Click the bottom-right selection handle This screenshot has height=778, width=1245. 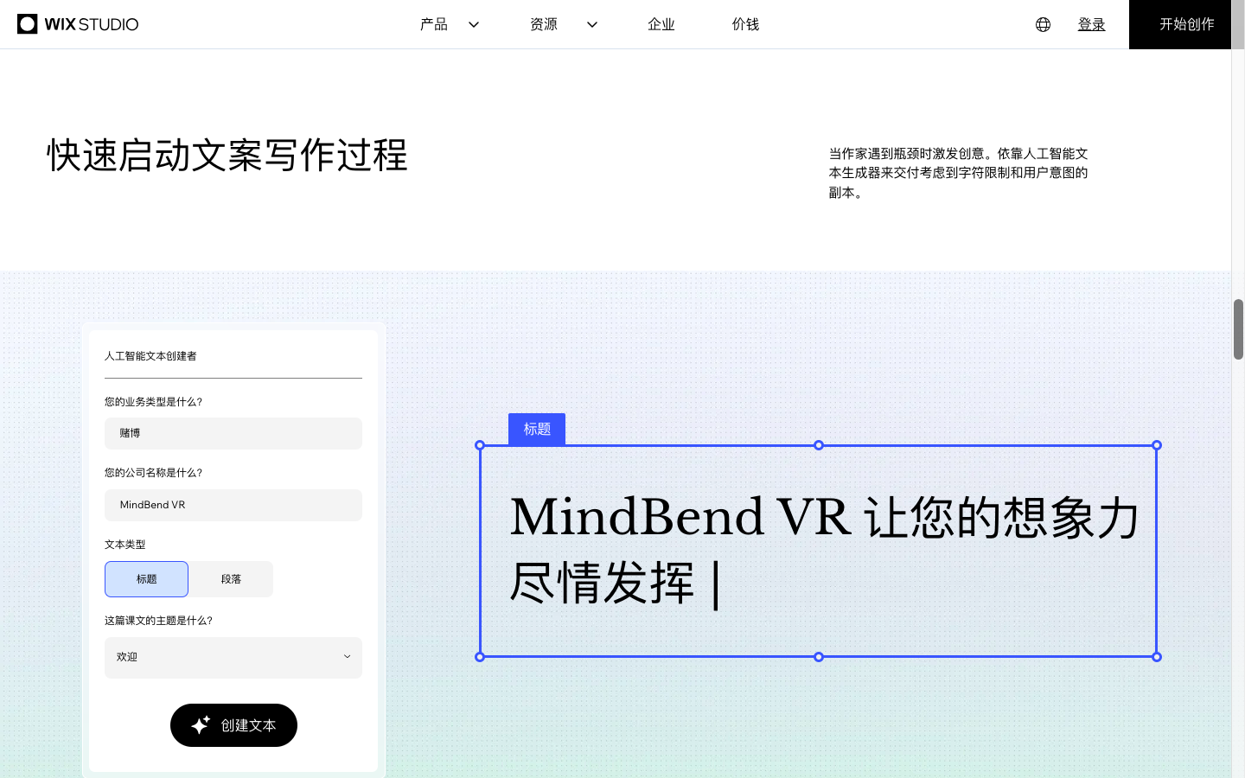point(1157,657)
